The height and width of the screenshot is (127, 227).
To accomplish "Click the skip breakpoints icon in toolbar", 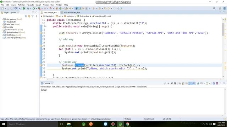I will [20, 8].
